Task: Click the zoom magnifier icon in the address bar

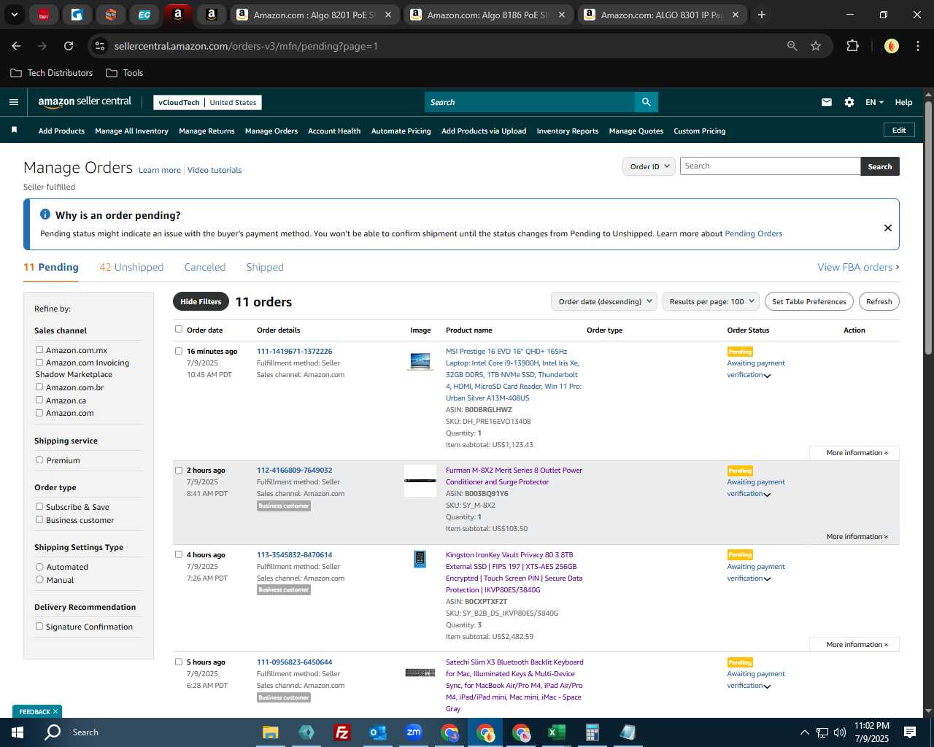Action: 792,46
